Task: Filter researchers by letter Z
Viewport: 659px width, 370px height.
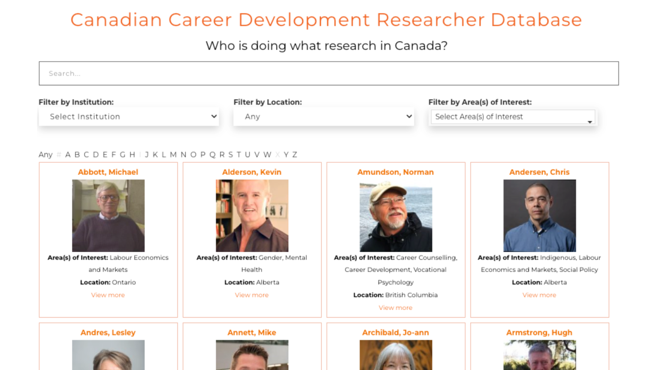Action: click(294, 155)
